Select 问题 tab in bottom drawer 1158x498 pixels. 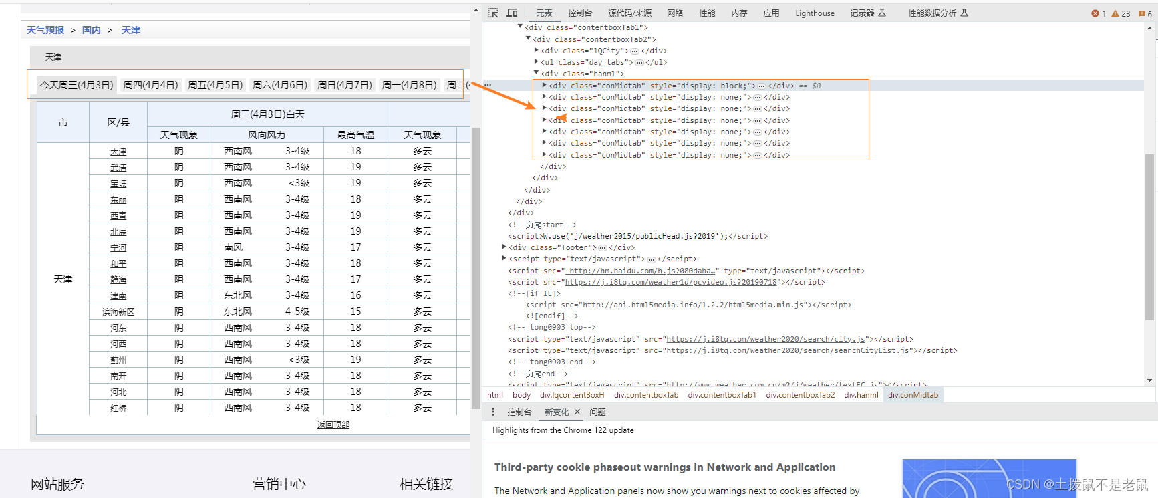[x=597, y=412]
